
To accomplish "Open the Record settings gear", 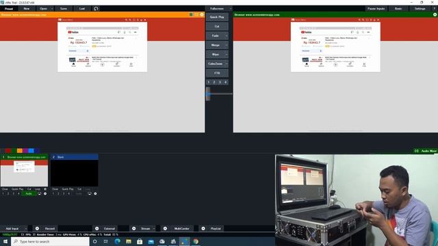I will pyautogui.click(x=37, y=228).
